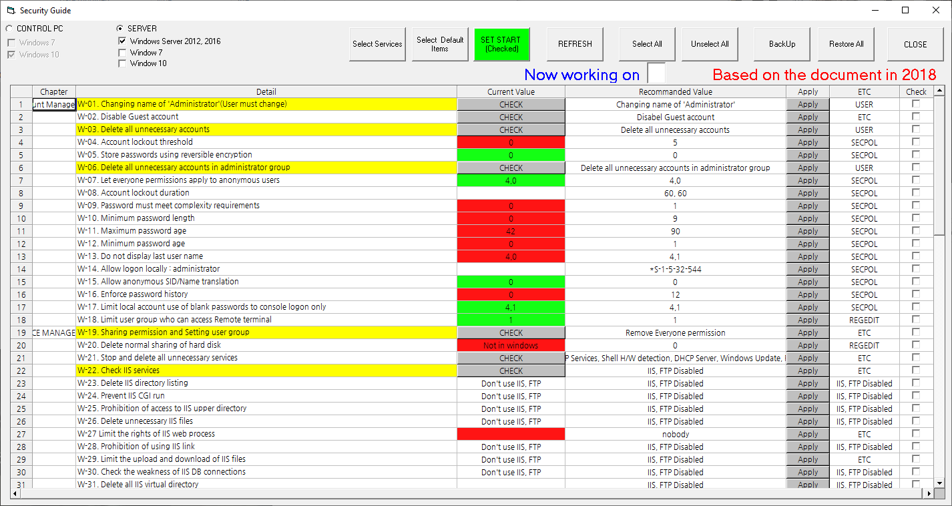Screen dimensions: 952x506
Task: Click the W-23 Delete IIS directory listing text
Action: point(133,383)
